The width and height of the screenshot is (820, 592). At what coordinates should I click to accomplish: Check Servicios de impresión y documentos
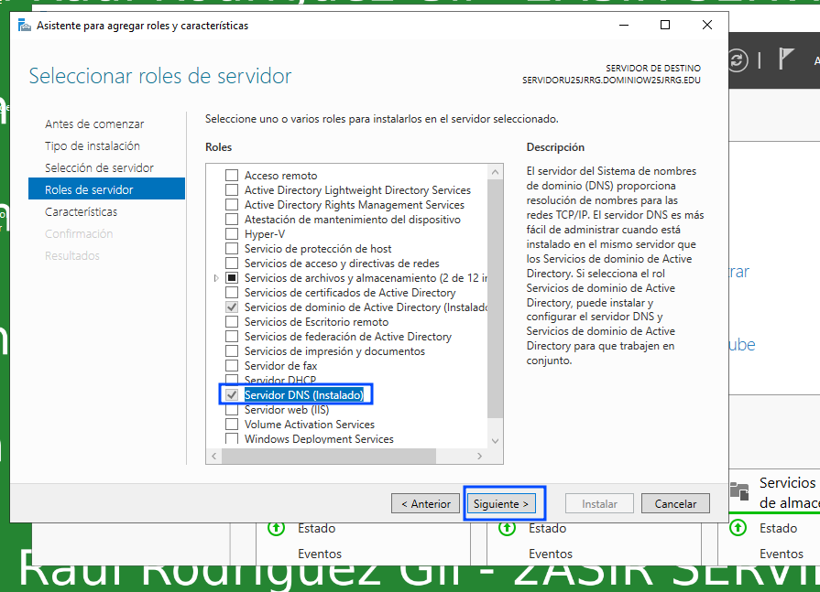pyautogui.click(x=232, y=350)
